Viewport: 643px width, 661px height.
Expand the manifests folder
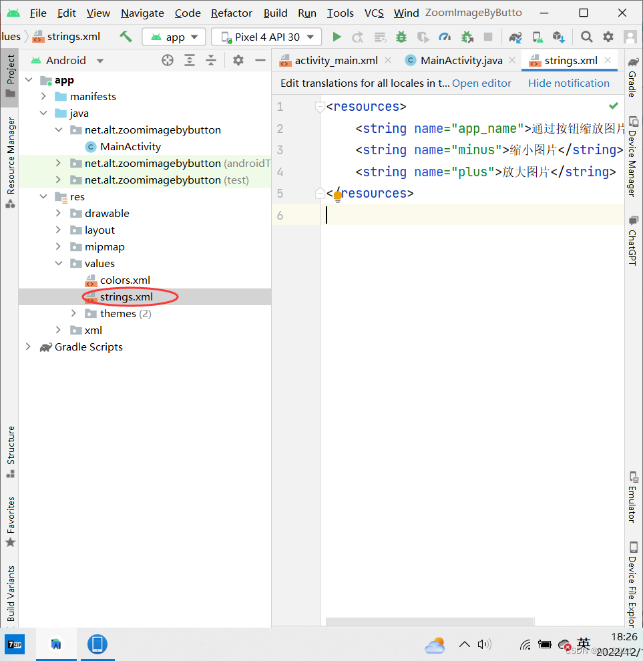(43, 97)
